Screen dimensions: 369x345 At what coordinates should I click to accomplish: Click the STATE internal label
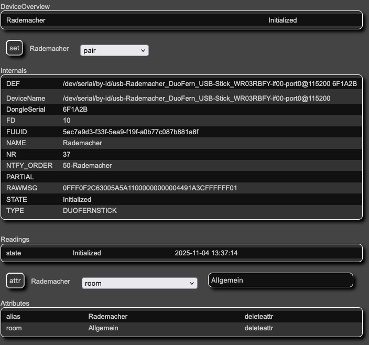pos(17,200)
